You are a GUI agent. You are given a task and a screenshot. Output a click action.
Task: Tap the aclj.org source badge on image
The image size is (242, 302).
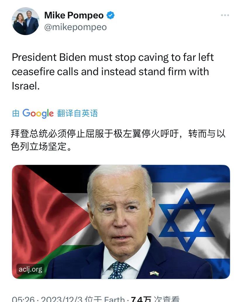click(x=30, y=269)
